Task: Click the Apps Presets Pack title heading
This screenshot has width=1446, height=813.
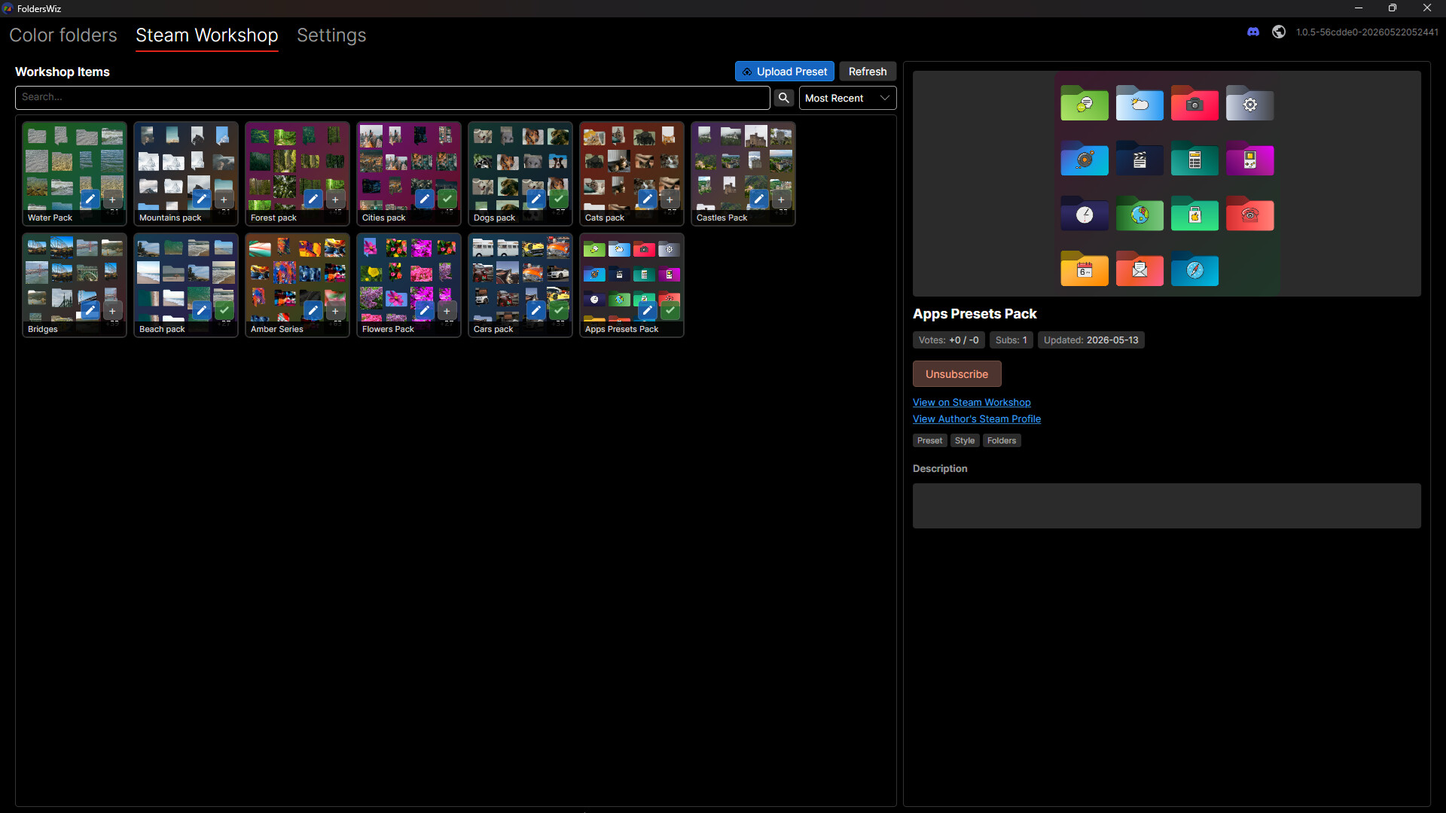Action: (x=975, y=314)
